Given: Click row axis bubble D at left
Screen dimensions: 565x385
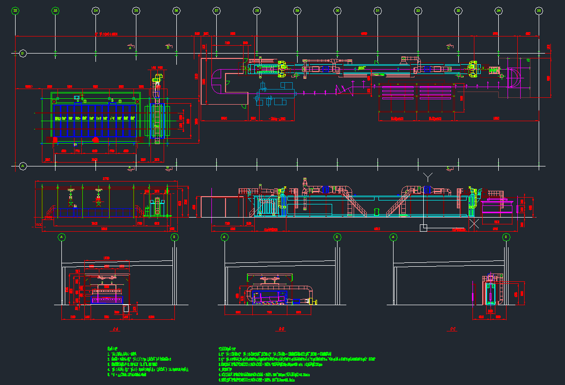Looking at the screenshot, I should pyautogui.click(x=22, y=53).
